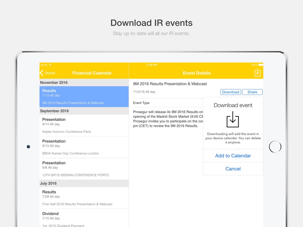The width and height of the screenshot is (303, 227).
Task: Tap the iPad home button
Action: coord(275,147)
